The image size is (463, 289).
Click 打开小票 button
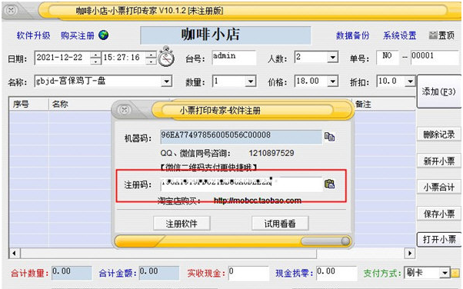tap(439, 239)
